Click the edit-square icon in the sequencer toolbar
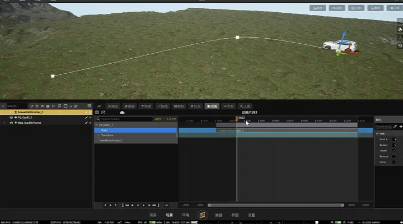 [x=103, y=112]
